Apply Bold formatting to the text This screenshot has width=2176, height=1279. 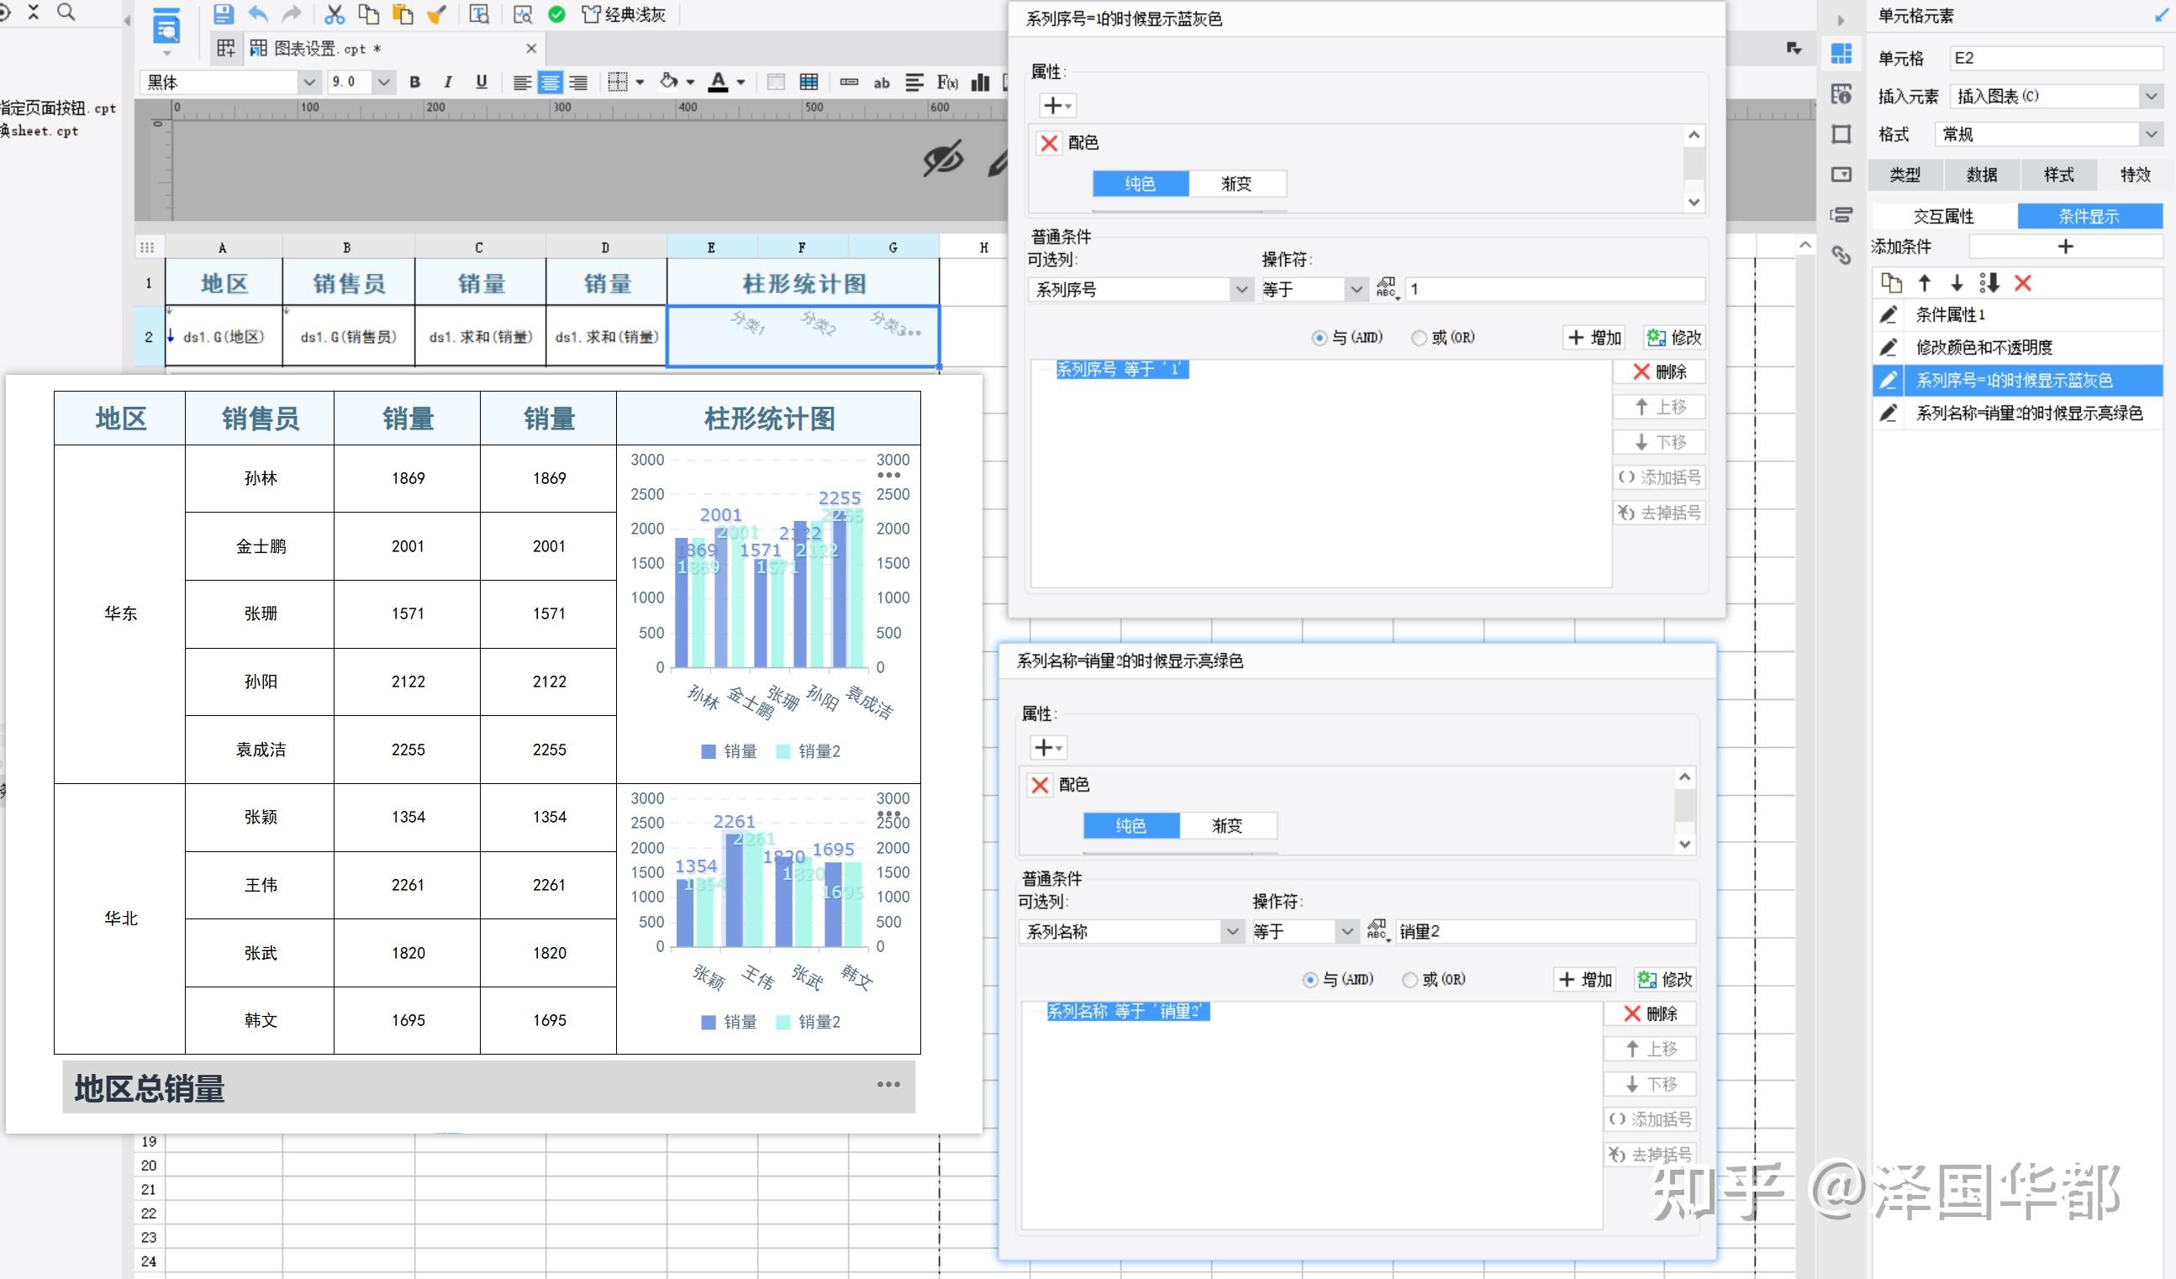(x=415, y=82)
